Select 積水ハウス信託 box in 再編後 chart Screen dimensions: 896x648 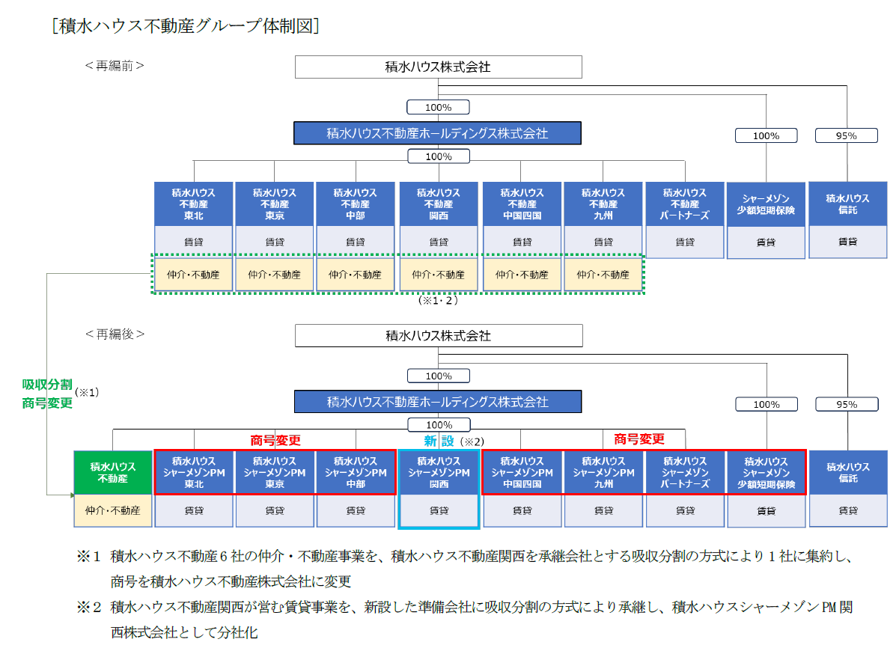pyautogui.click(x=848, y=473)
